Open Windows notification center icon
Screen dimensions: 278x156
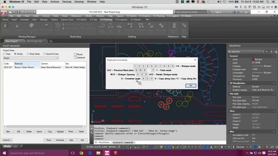point(264,153)
